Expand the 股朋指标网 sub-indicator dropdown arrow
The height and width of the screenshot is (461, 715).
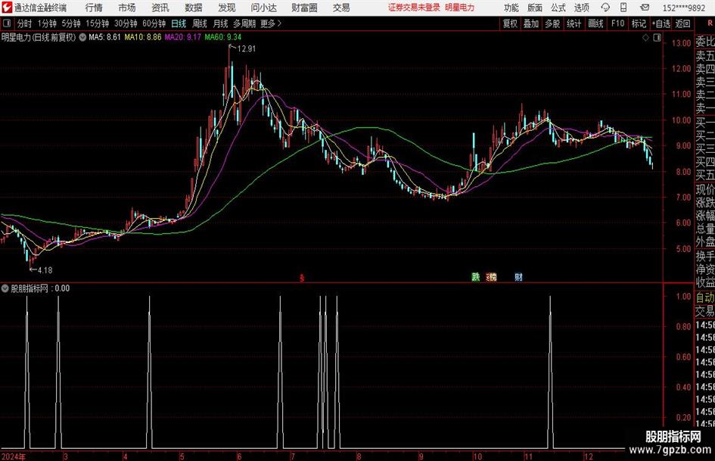tap(5, 288)
